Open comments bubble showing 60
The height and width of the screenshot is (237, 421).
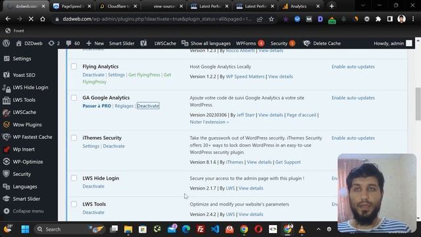(x=73, y=43)
